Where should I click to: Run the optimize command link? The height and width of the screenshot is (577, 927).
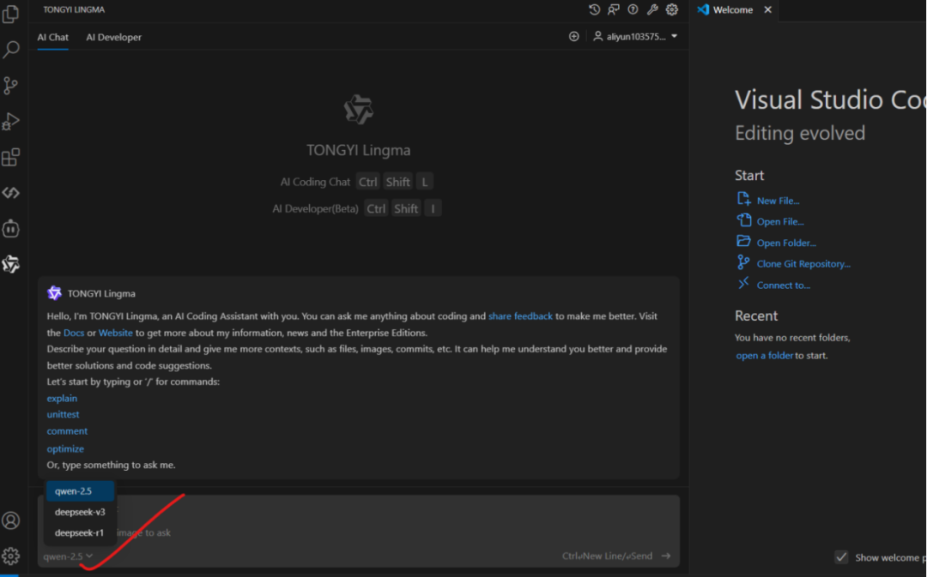65,449
